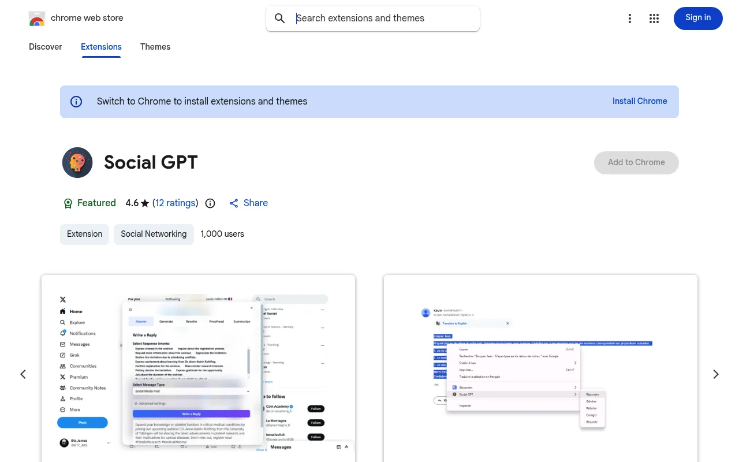This screenshot has height=462, width=739.
Task: Click the Extension category chip
Action: click(84, 234)
